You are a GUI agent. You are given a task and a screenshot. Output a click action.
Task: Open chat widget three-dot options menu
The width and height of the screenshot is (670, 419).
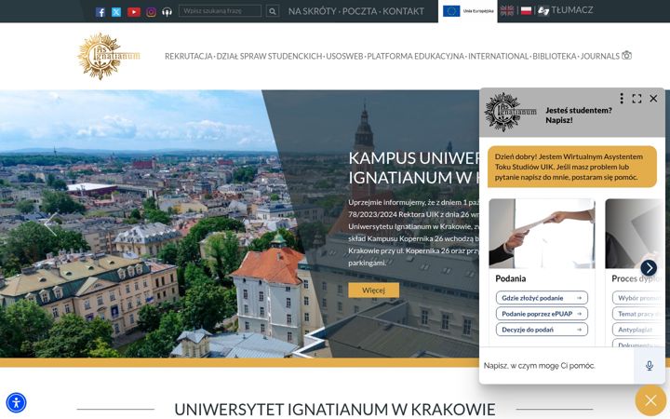622,99
